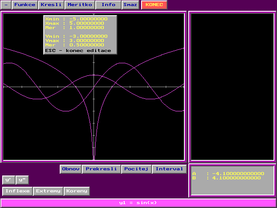Click the red KONEC button

154,5
